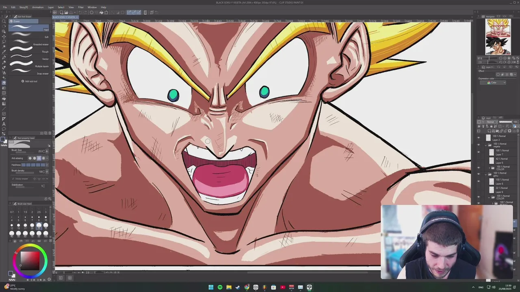Select the Kneaded eraser sub tool
The width and height of the screenshot is (520, 292).
(x=29, y=43)
